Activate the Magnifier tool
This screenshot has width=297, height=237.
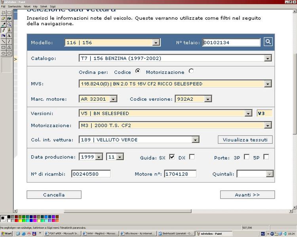[9, 24]
